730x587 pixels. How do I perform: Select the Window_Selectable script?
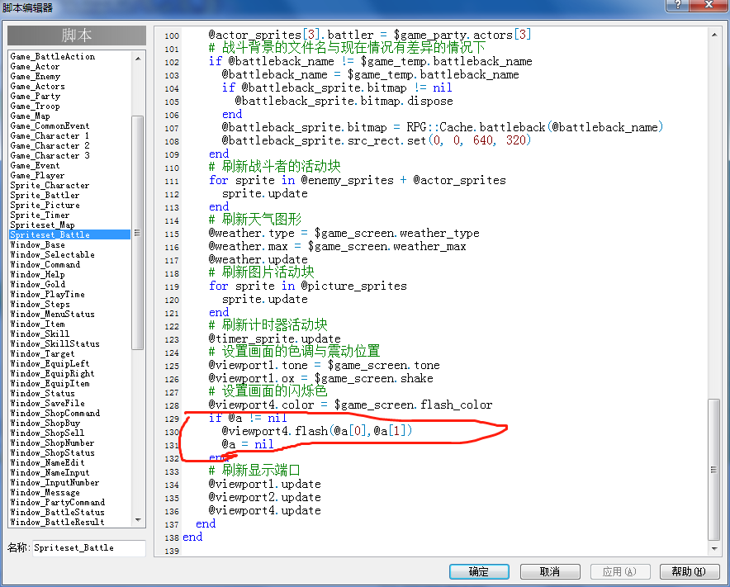click(53, 254)
